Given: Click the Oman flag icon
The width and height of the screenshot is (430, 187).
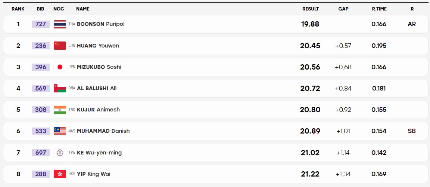Looking at the screenshot, I should coord(60,88).
